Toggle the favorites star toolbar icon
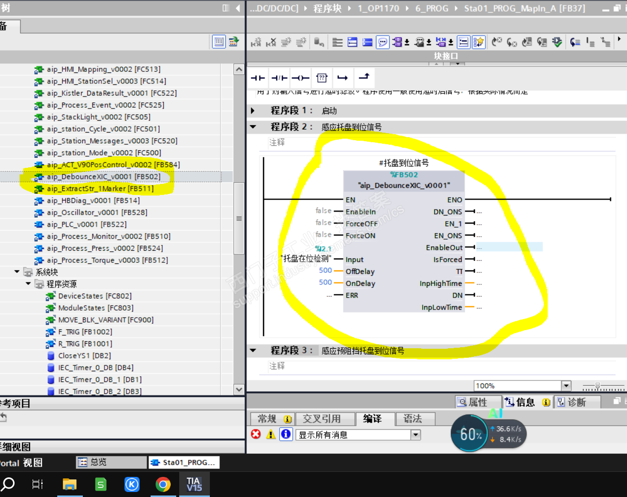This screenshot has width=627, height=497. click(x=479, y=42)
